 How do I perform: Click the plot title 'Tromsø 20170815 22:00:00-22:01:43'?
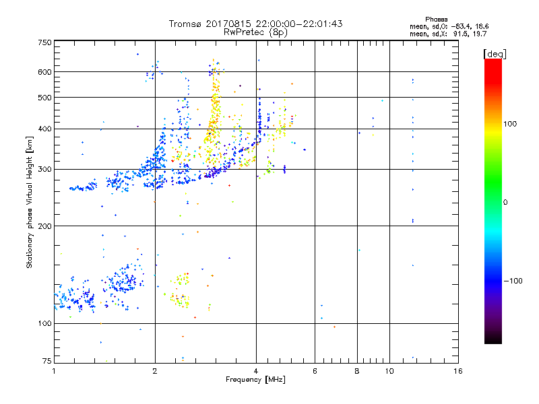coord(255,24)
